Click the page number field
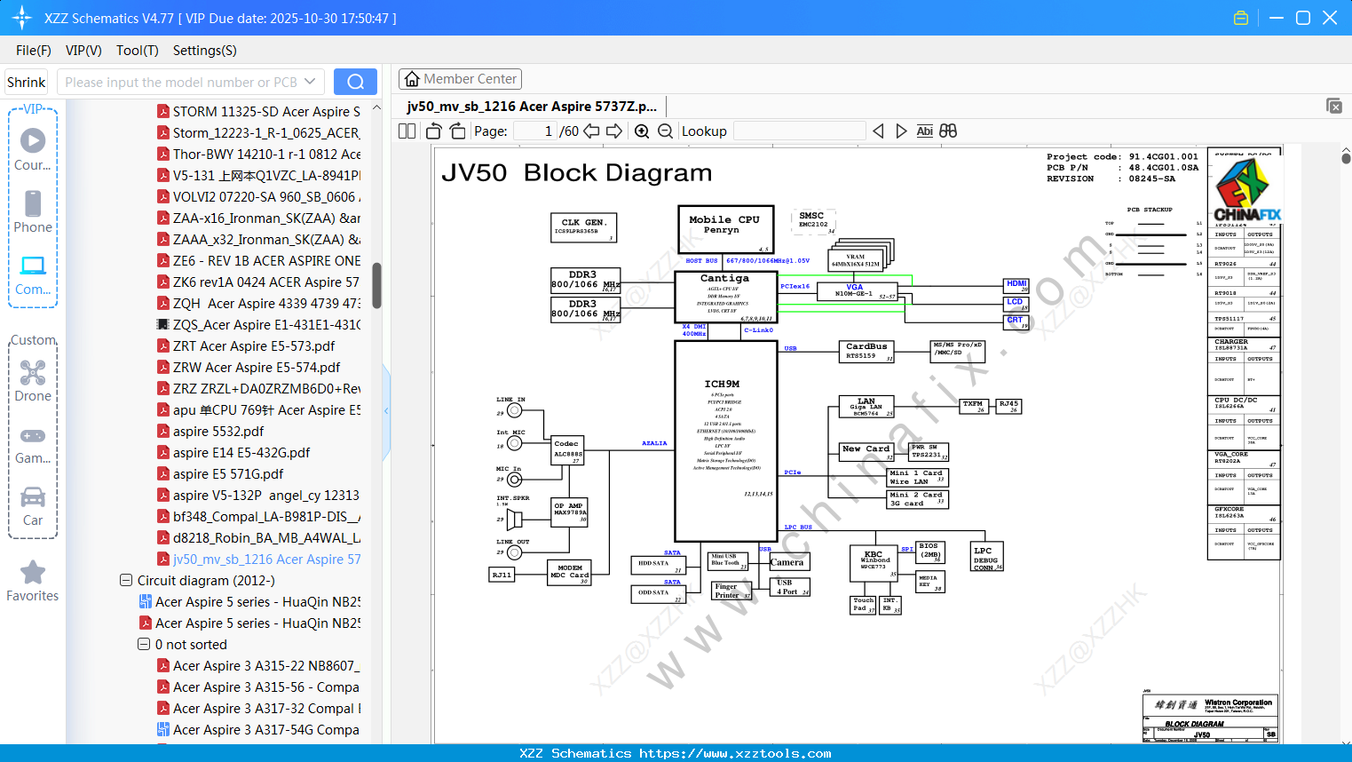The image size is (1352, 762). 535,131
